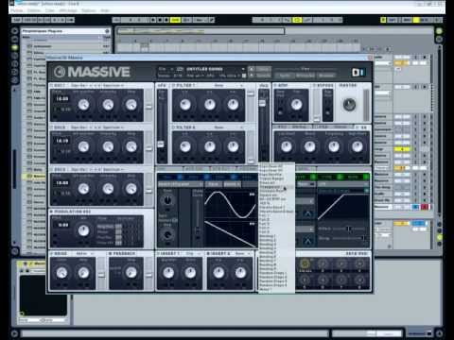Toggle the Modulation OSC on/off switch
This screenshot has width=454, height=340.
[x=52, y=212]
